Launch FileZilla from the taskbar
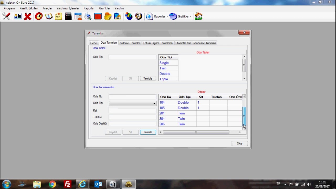This screenshot has width=336, height=189. [67, 184]
